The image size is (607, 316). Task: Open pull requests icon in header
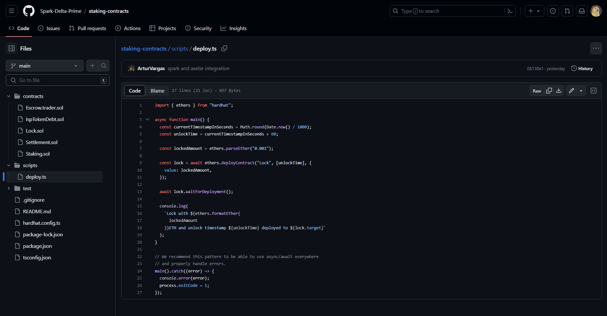pos(567,11)
